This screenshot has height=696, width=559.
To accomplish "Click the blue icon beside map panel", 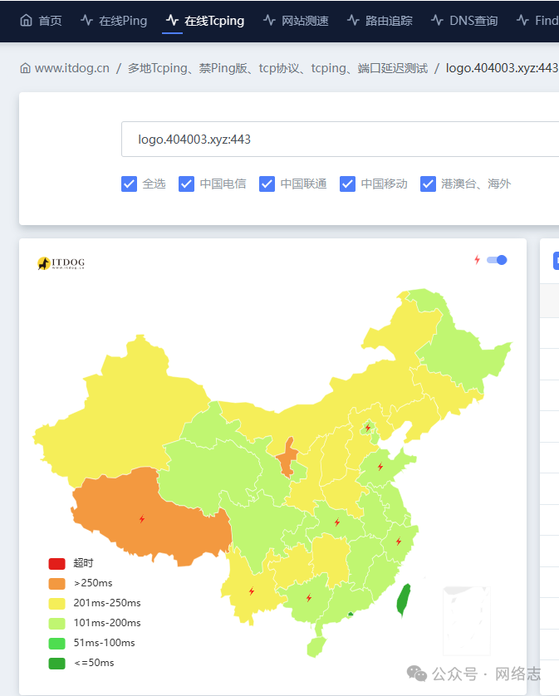I will click(x=556, y=260).
